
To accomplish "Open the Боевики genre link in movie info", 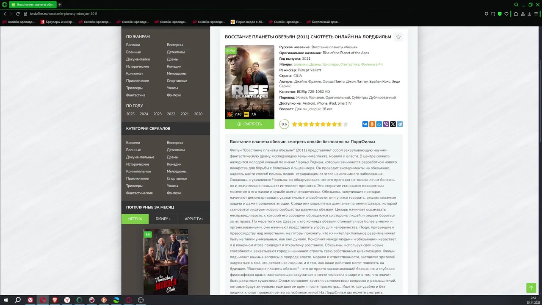I will pyautogui.click(x=301, y=64).
